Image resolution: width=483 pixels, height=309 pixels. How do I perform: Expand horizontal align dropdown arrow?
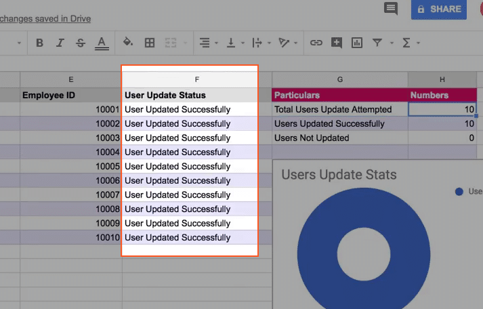coord(216,43)
